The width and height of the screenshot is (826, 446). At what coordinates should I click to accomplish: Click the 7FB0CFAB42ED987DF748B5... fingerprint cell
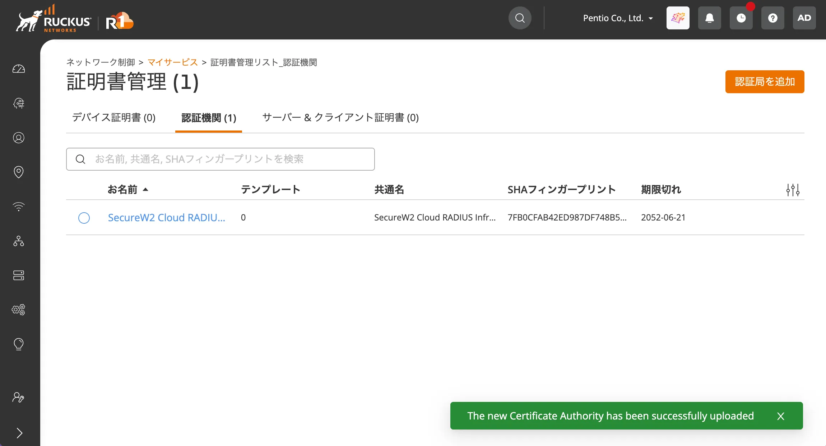point(567,218)
